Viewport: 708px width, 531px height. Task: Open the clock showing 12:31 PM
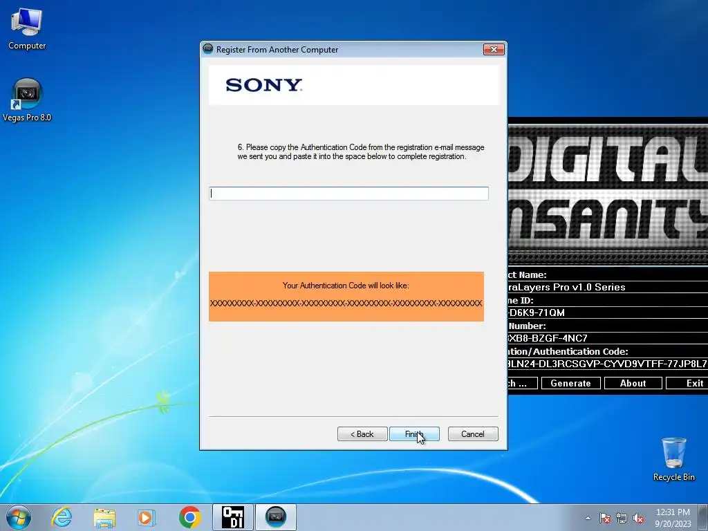pyautogui.click(x=672, y=512)
